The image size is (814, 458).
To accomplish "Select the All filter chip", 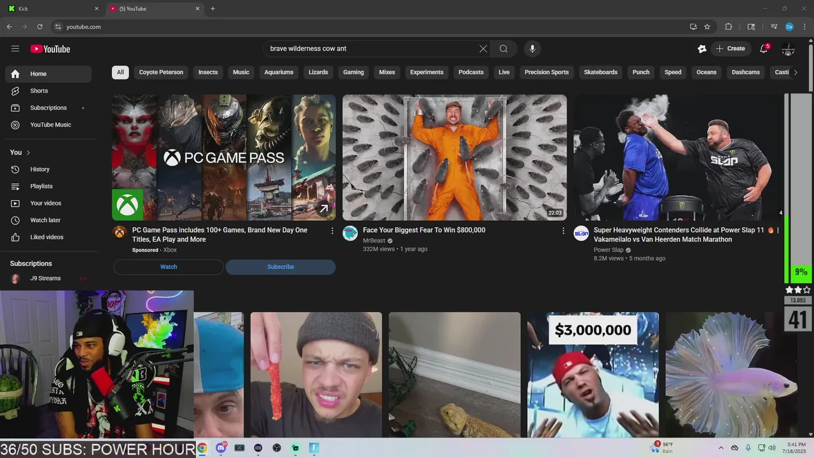I will tap(120, 72).
